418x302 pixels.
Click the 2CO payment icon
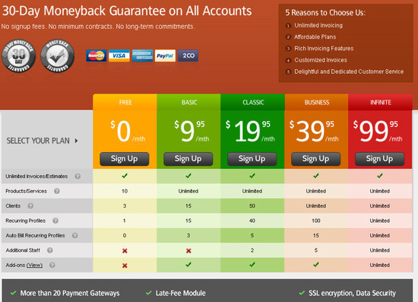point(188,56)
